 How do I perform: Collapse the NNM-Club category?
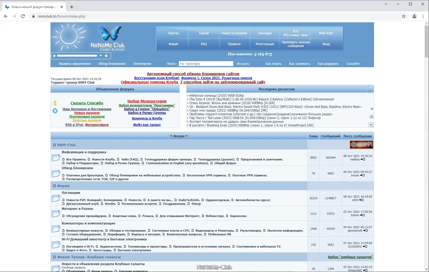[54, 145]
